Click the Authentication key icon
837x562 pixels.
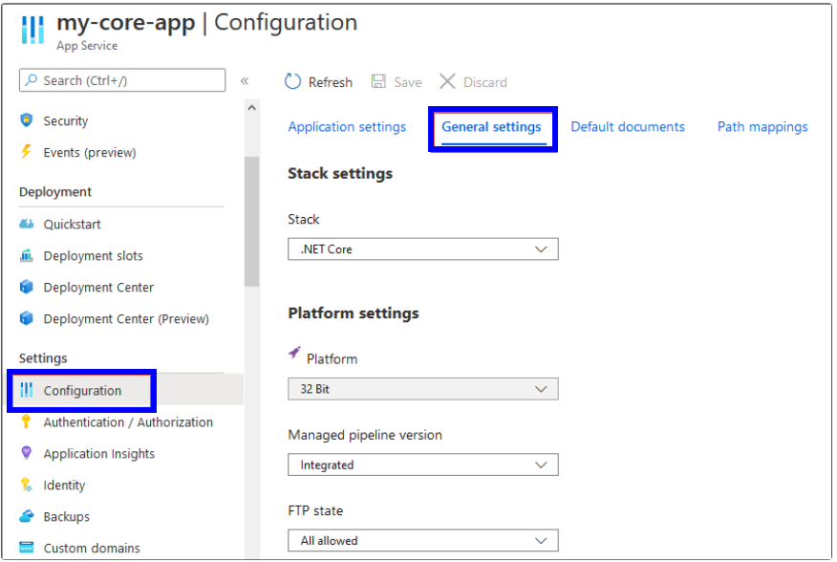pos(26,421)
